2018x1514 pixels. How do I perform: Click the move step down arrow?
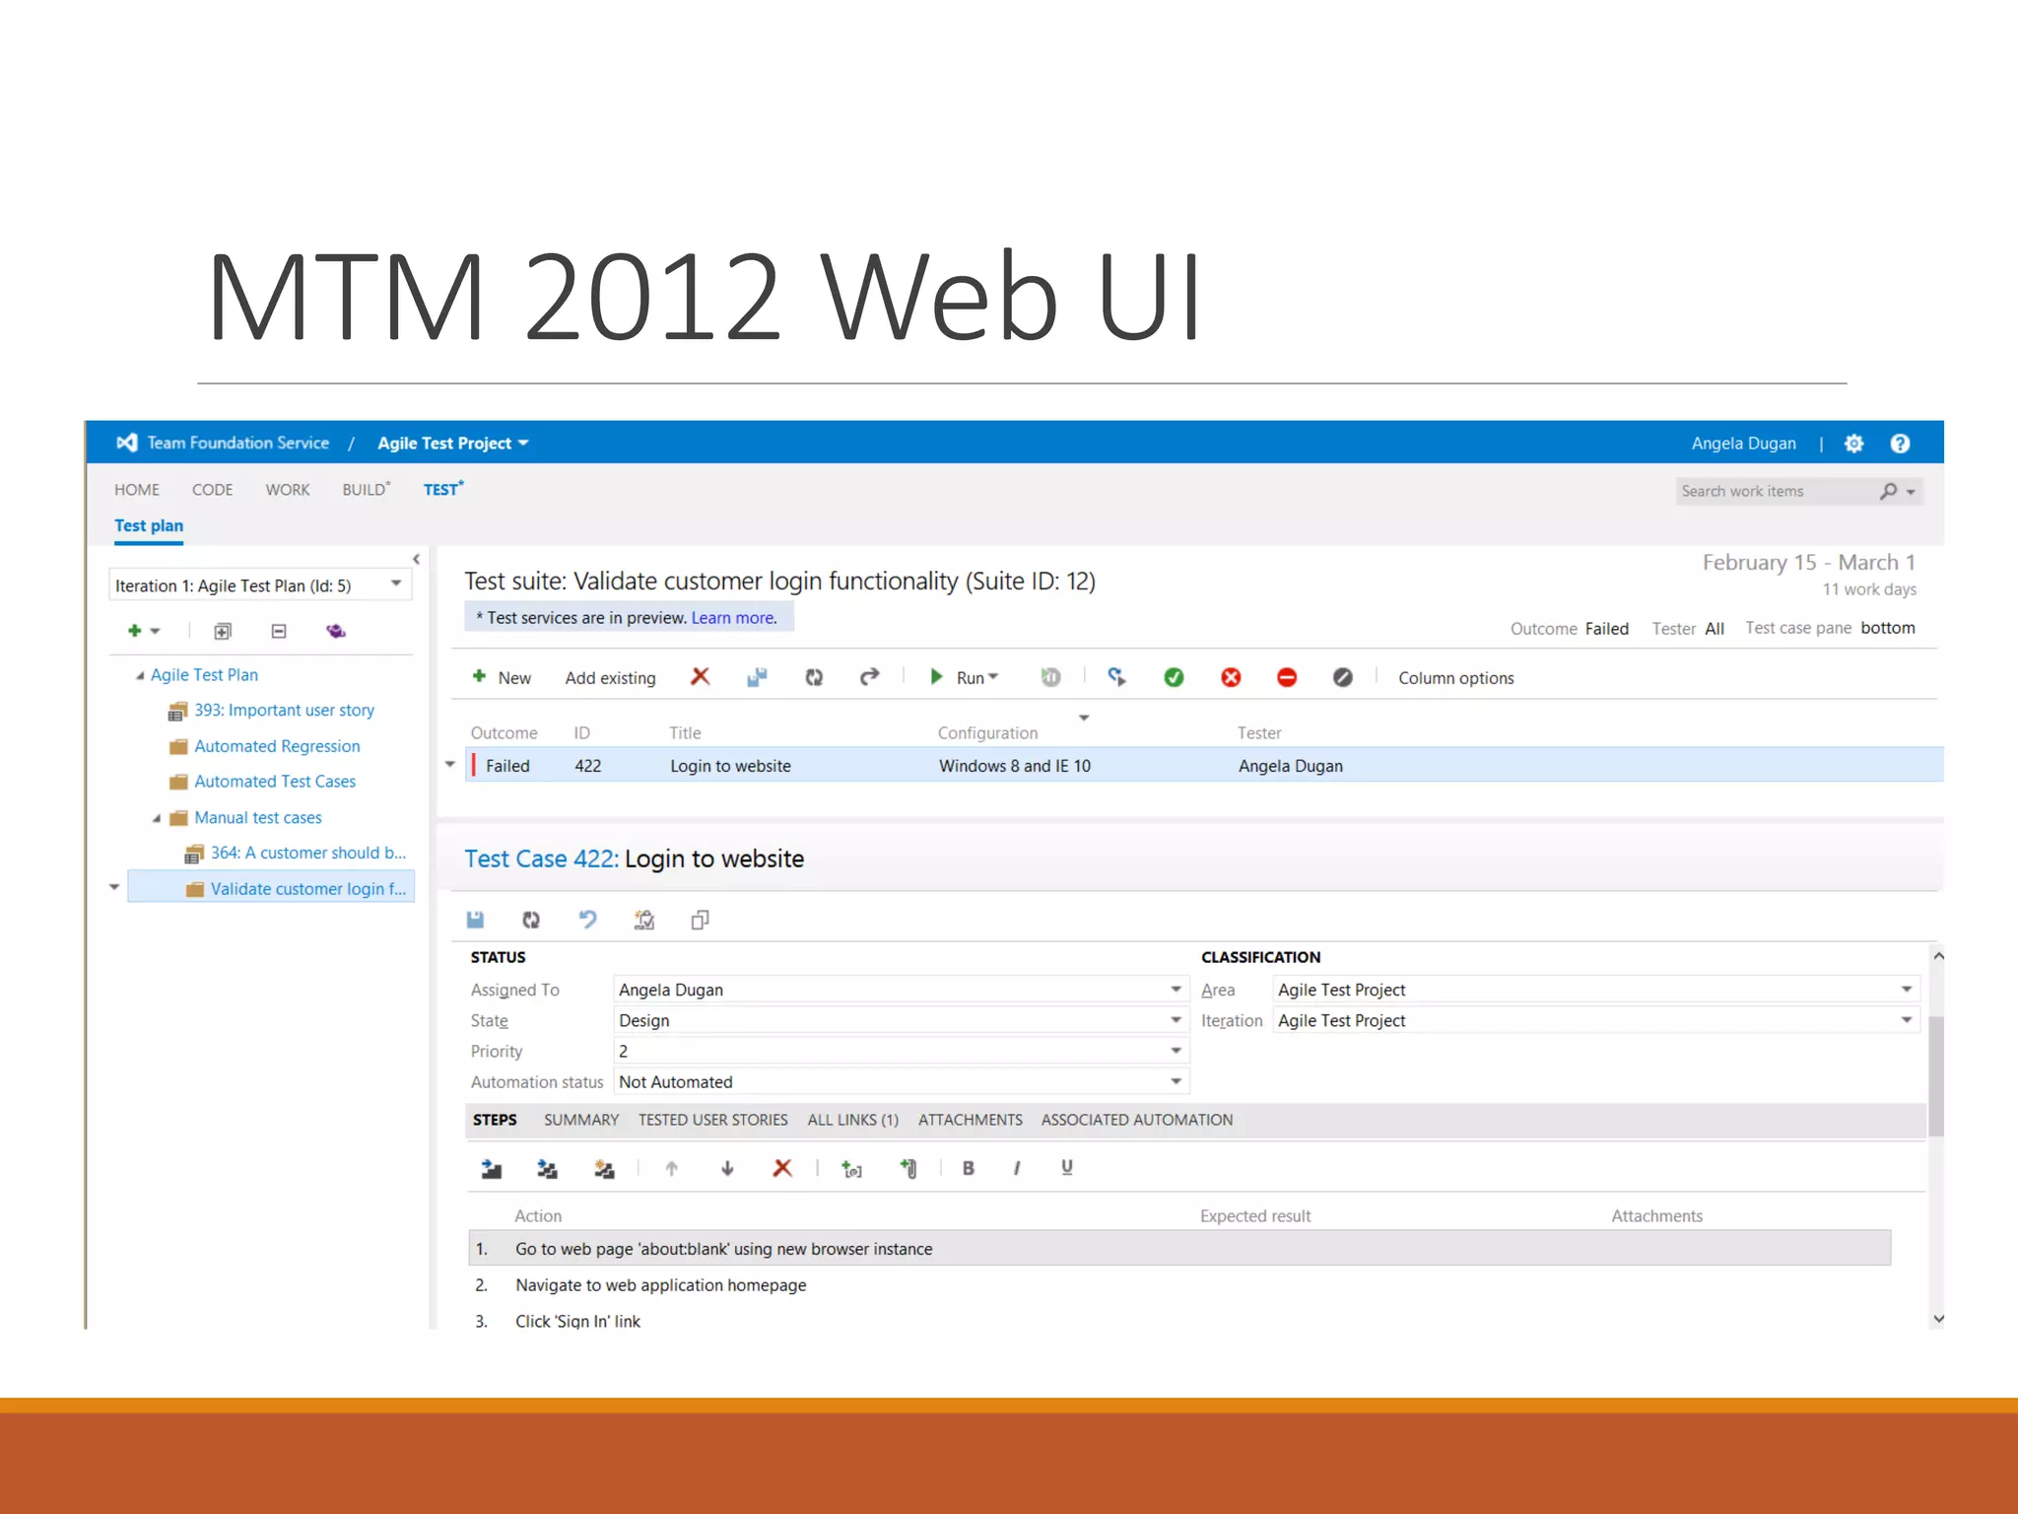[727, 1169]
